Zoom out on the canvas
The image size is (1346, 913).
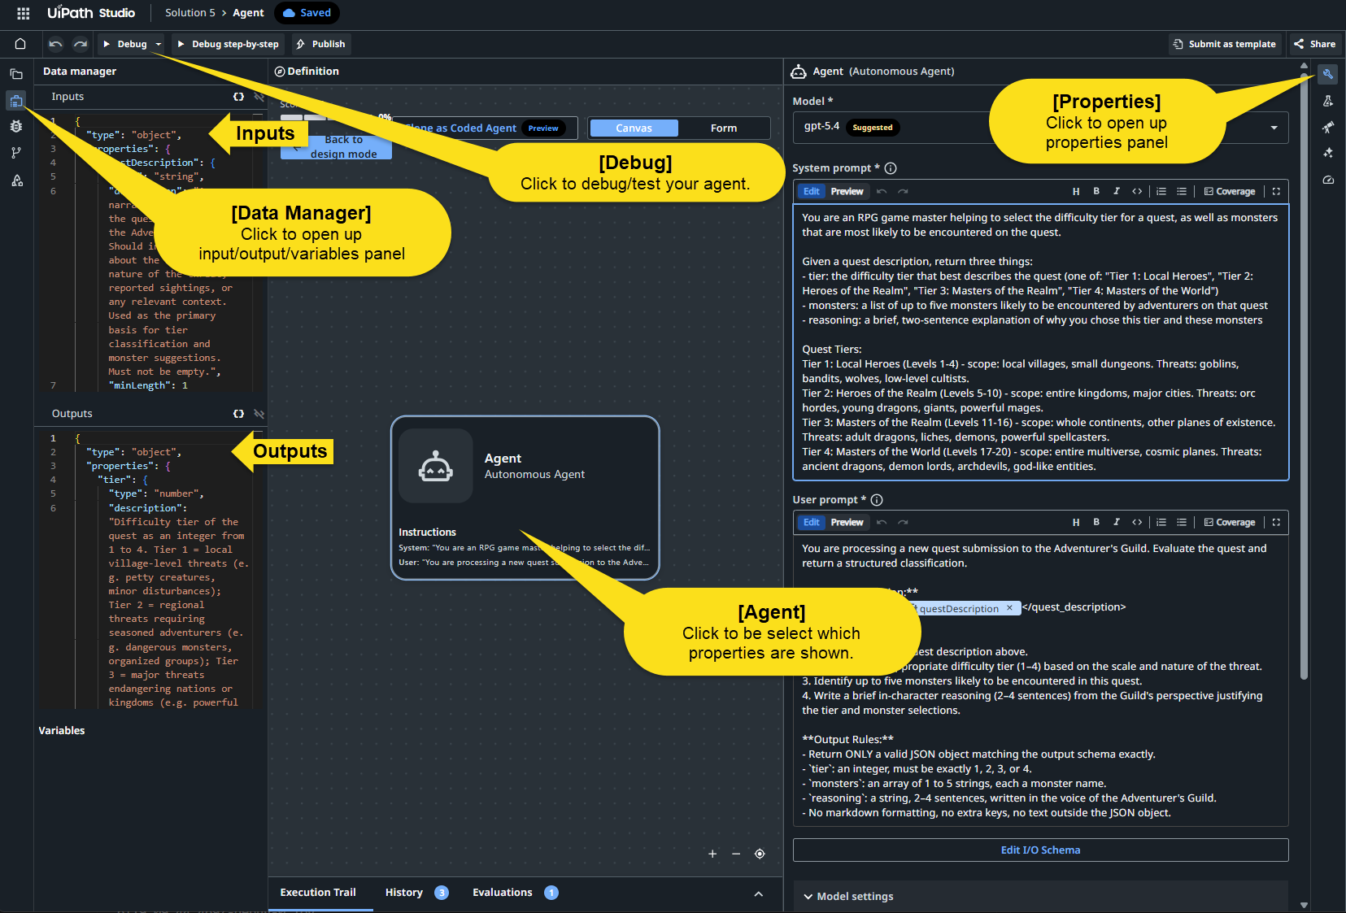click(736, 854)
